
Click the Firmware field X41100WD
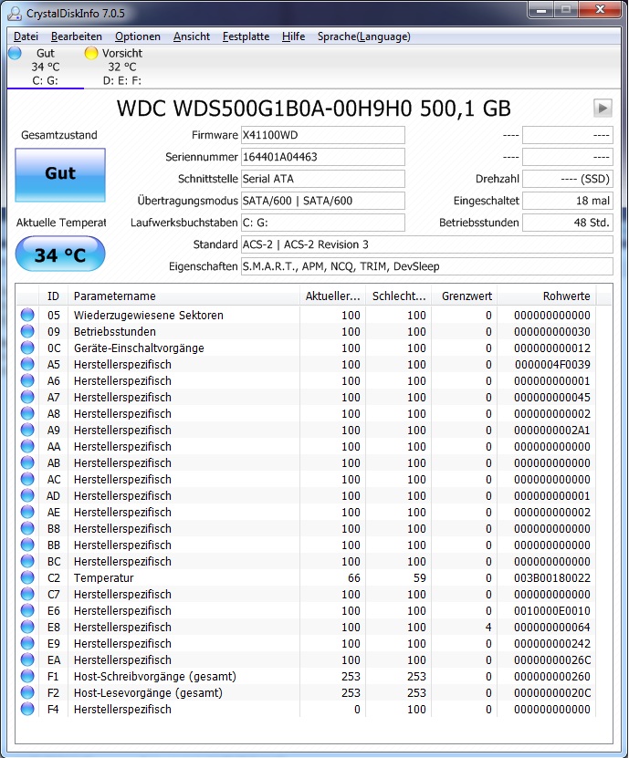pyautogui.click(x=323, y=135)
